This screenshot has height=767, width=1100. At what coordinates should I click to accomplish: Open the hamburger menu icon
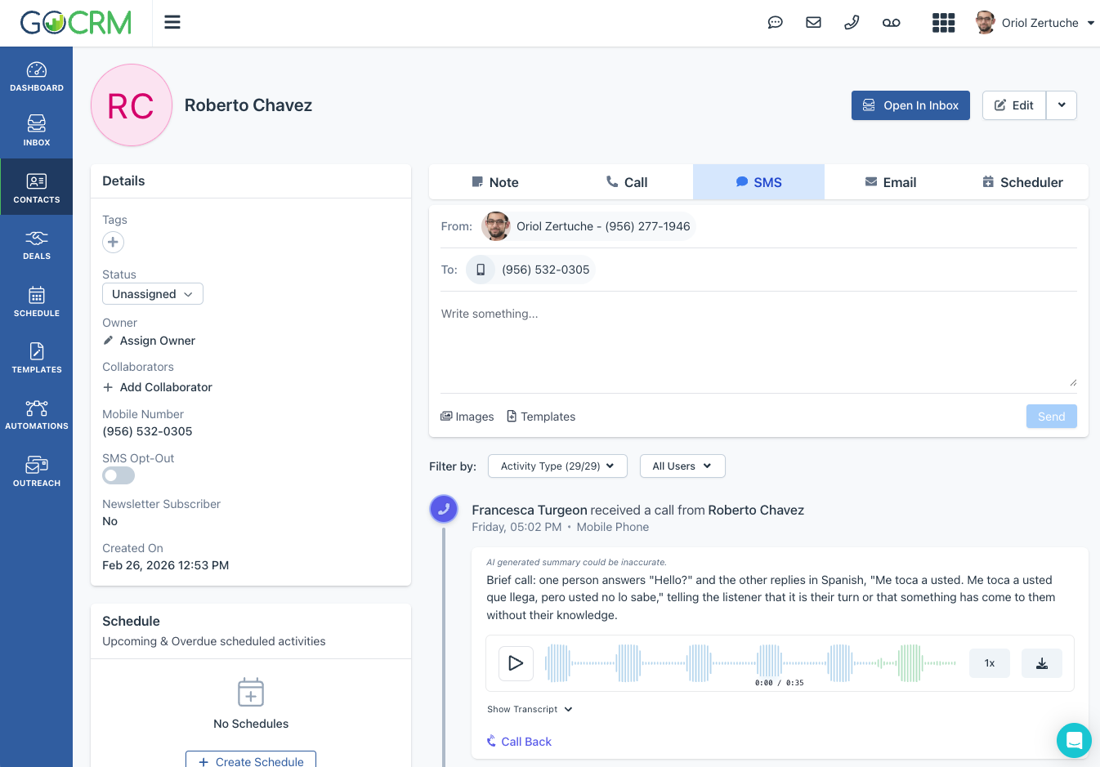point(172,22)
